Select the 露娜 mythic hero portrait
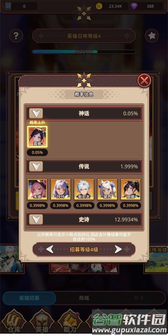168x336 pixels. 37,137
